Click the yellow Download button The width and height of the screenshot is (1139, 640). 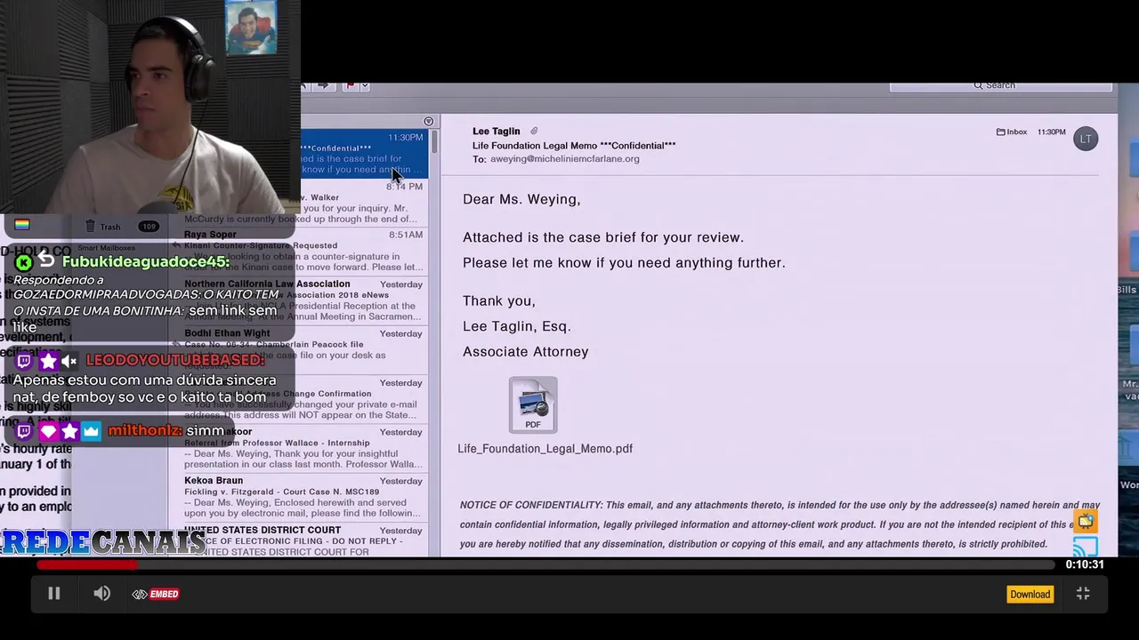pyautogui.click(x=1030, y=595)
